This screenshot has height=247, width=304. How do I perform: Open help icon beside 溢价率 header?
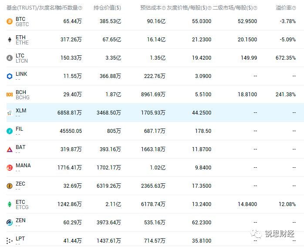[x=294, y=8]
